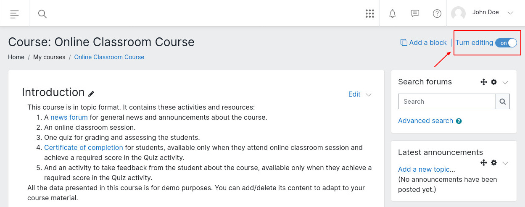Viewport: 525px width, 207px height.
Task: Click the pencil icon beside Introduction
Action: (x=91, y=94)
